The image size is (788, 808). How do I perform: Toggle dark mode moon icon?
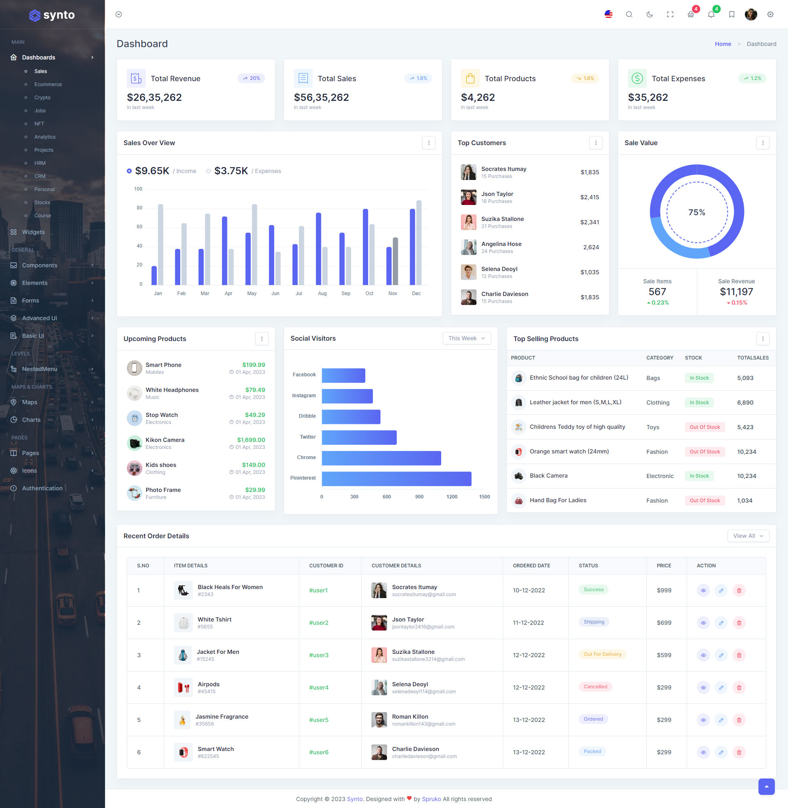[x=649, y=14]
